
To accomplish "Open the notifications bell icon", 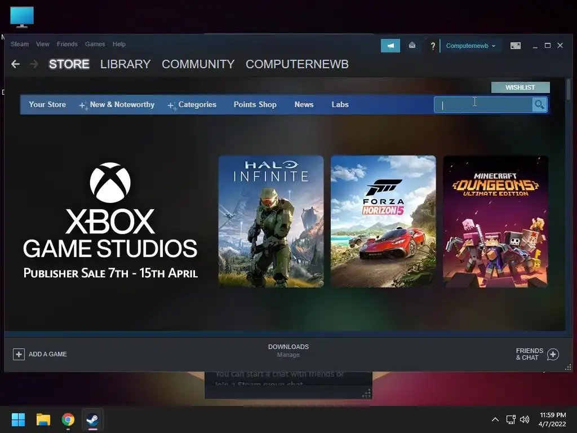I will click(412, 45).
